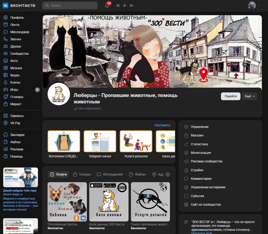This screenshot has width=268, height=234.
Task: Click the denim.mega.ru ad link
Action: point(13,194)
